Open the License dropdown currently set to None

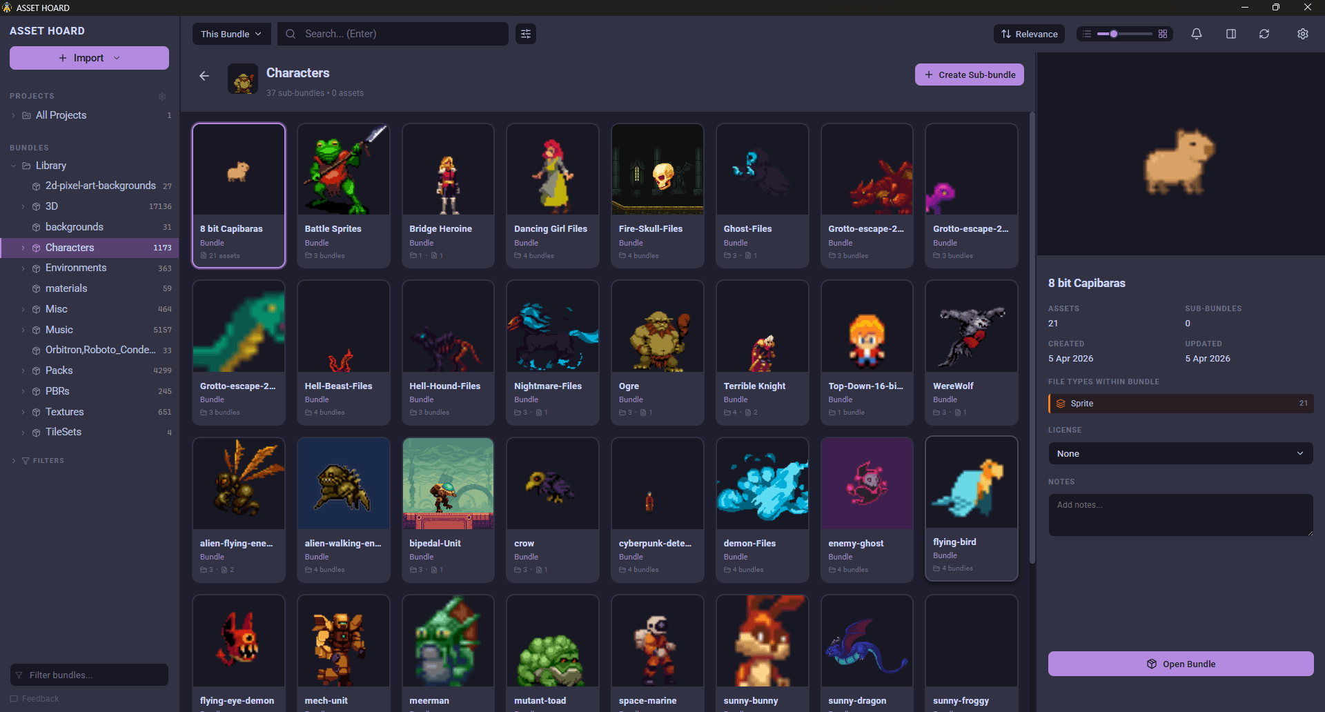click(1180, 453)
